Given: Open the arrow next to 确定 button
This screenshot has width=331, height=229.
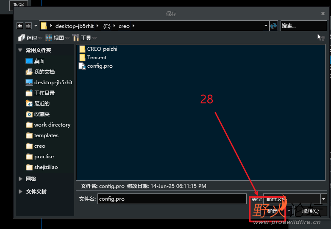Looking at the screenshot, I should 288,211.
